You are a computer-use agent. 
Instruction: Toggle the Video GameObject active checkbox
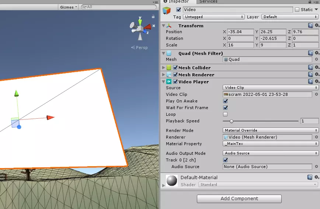(x=178, y=10)
